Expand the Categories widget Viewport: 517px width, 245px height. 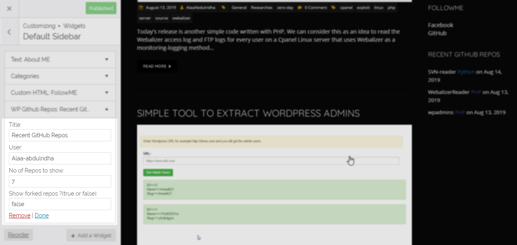60,76
